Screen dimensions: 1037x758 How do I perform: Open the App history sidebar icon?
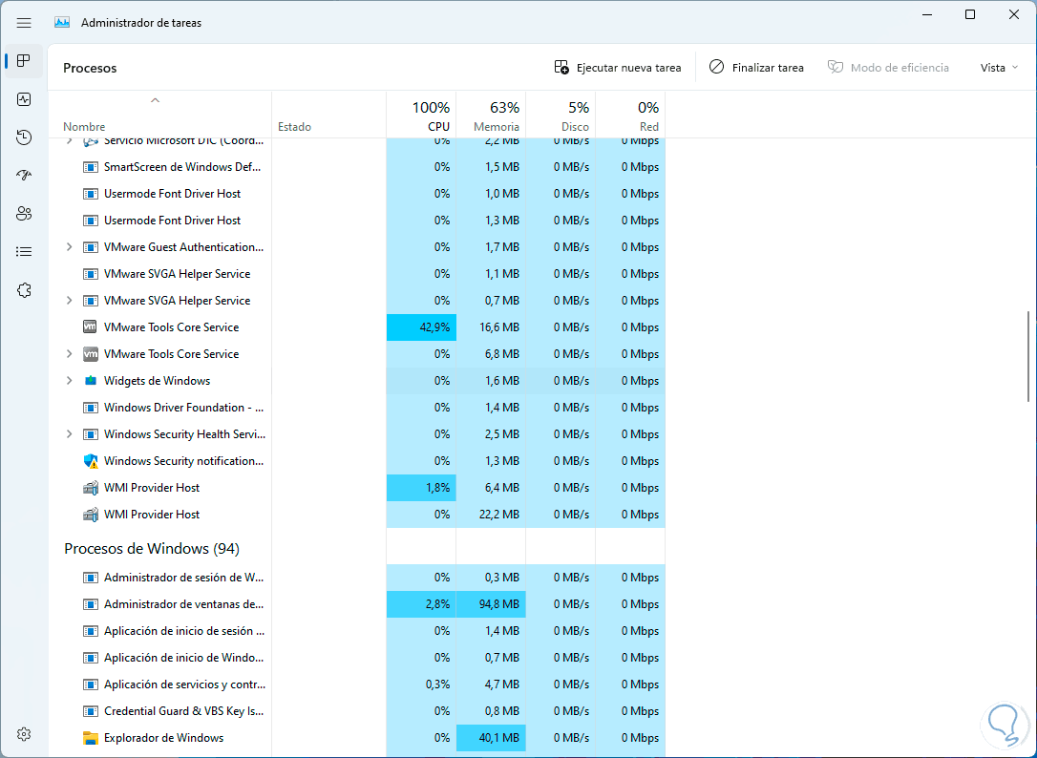click(x=24, y=137)
